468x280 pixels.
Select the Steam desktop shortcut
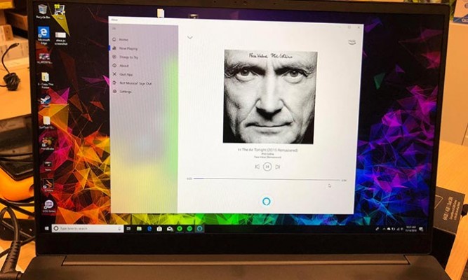[x=46, y=101]
